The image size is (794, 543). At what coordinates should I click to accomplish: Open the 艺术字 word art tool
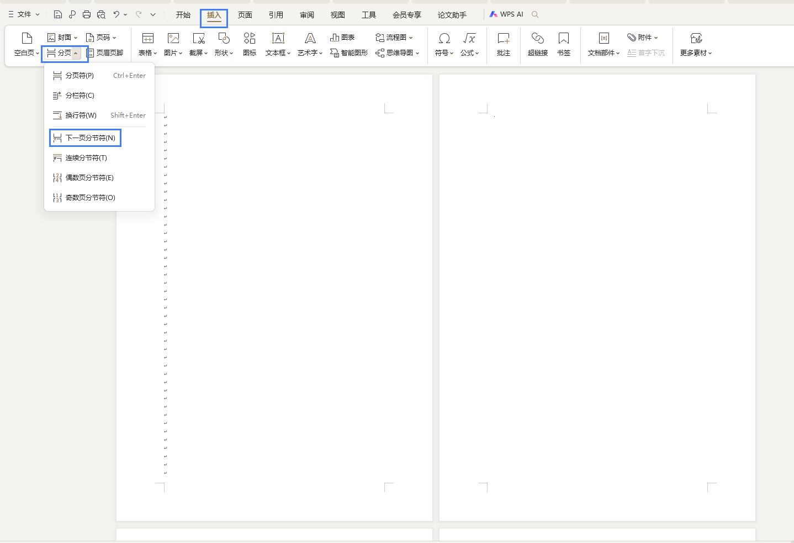310,44
